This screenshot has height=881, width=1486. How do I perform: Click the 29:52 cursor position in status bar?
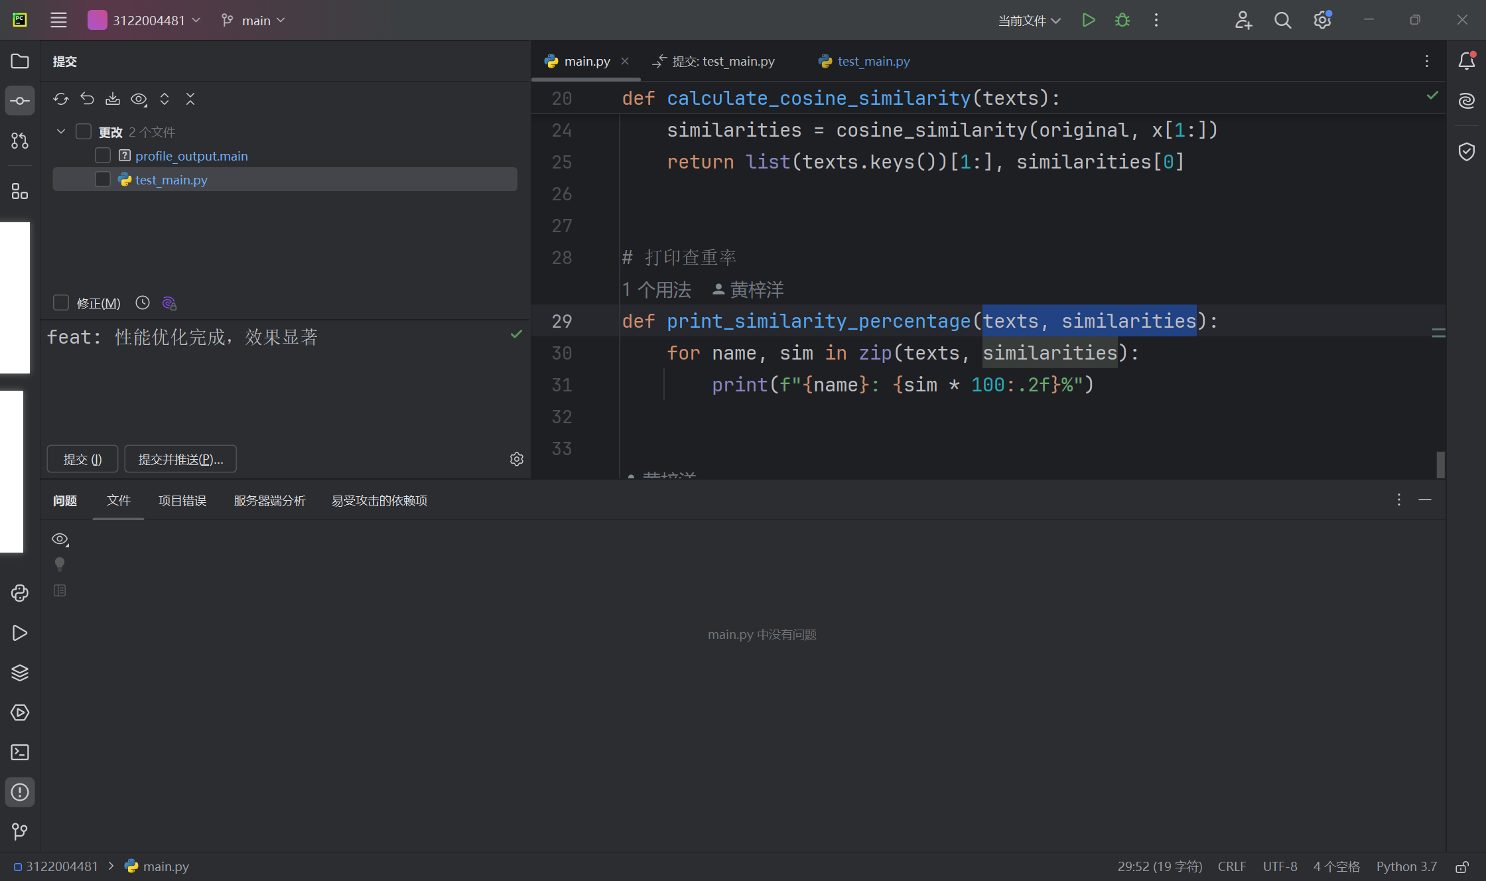[1160, 866]
